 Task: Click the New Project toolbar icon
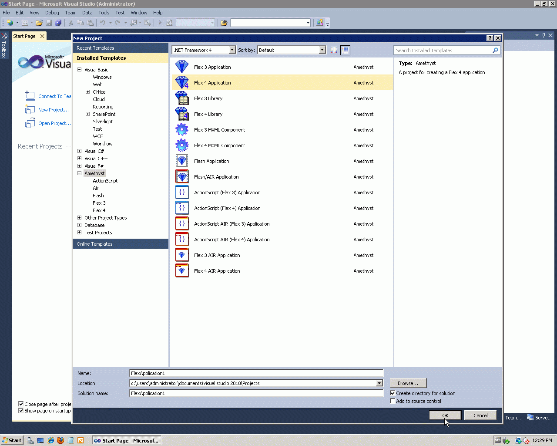10,23
